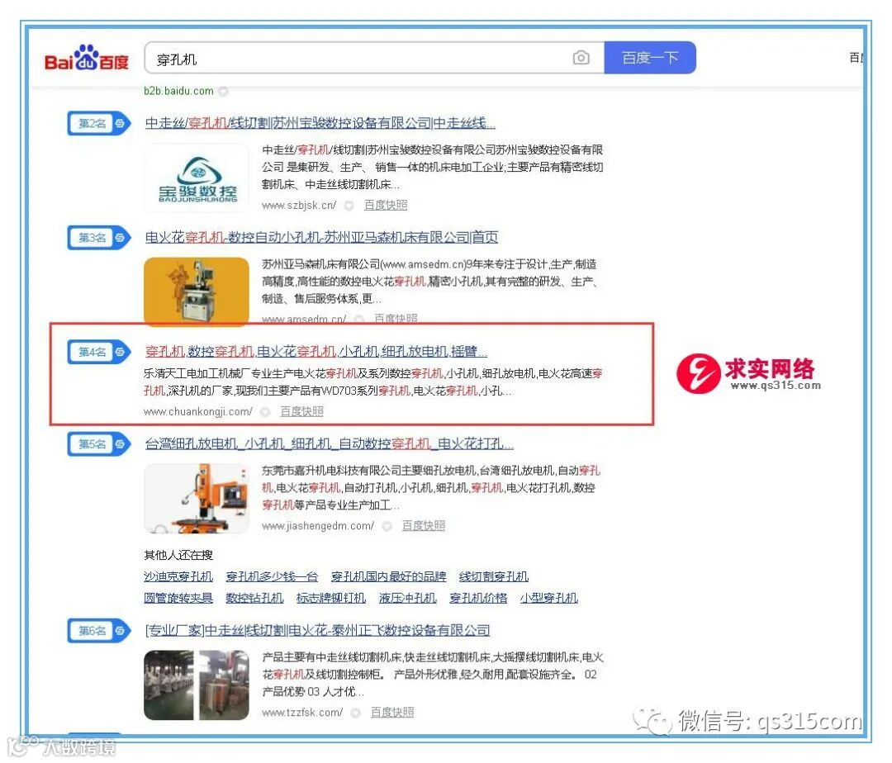Click the www.chuankongji.com URL text
892x763 pixels.
pyautogui.click(x=198, y=411)
